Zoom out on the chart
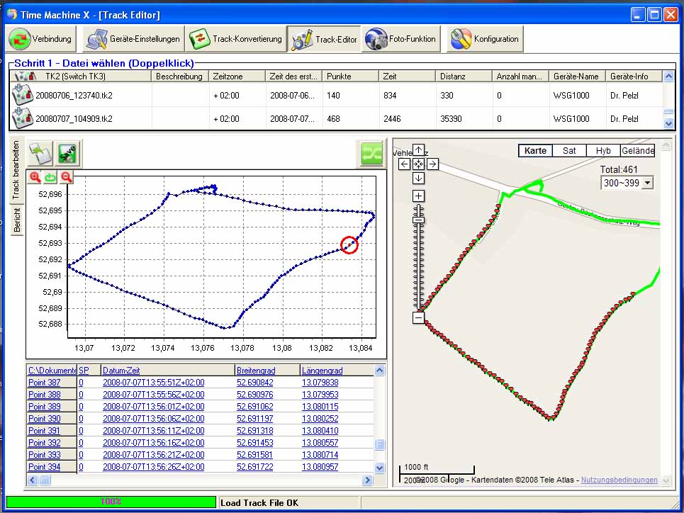The image size is (684, 513). [66, 177]
